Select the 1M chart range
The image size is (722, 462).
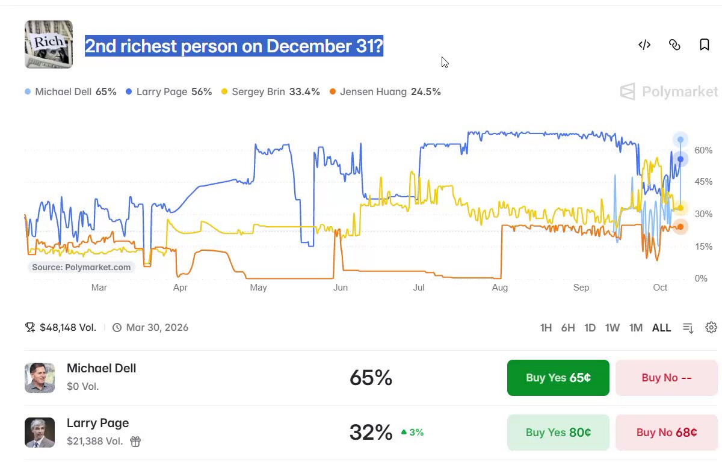pos(636,328)
